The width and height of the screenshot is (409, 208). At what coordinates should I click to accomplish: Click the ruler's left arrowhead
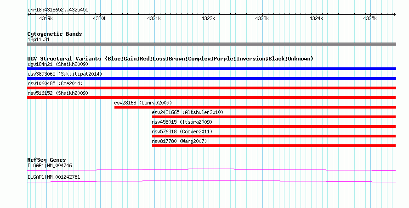coord(28,15)
